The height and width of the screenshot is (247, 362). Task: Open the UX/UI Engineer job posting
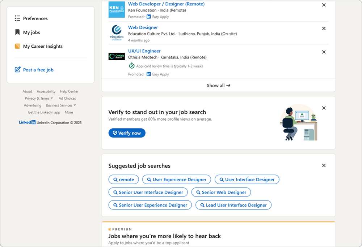pos(144,51)
